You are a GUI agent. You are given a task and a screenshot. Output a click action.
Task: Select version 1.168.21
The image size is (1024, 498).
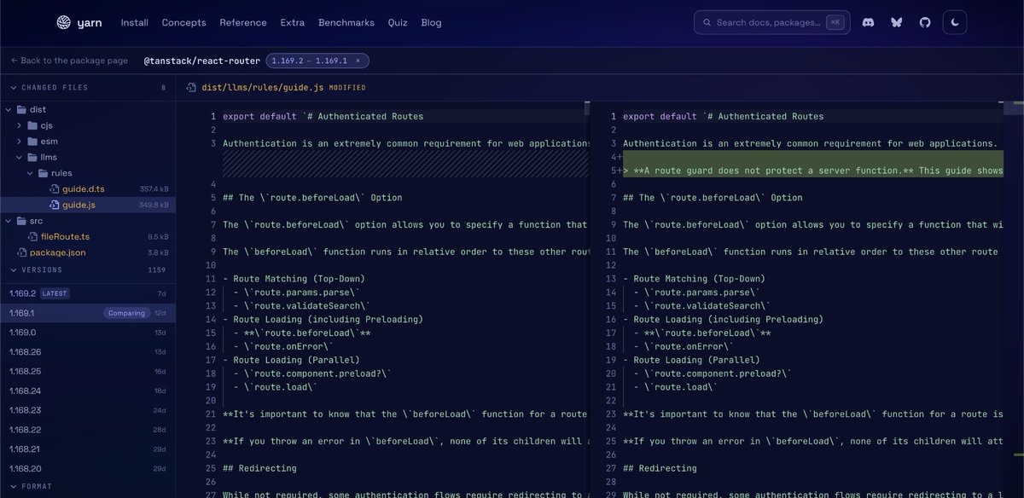(88, 449)
